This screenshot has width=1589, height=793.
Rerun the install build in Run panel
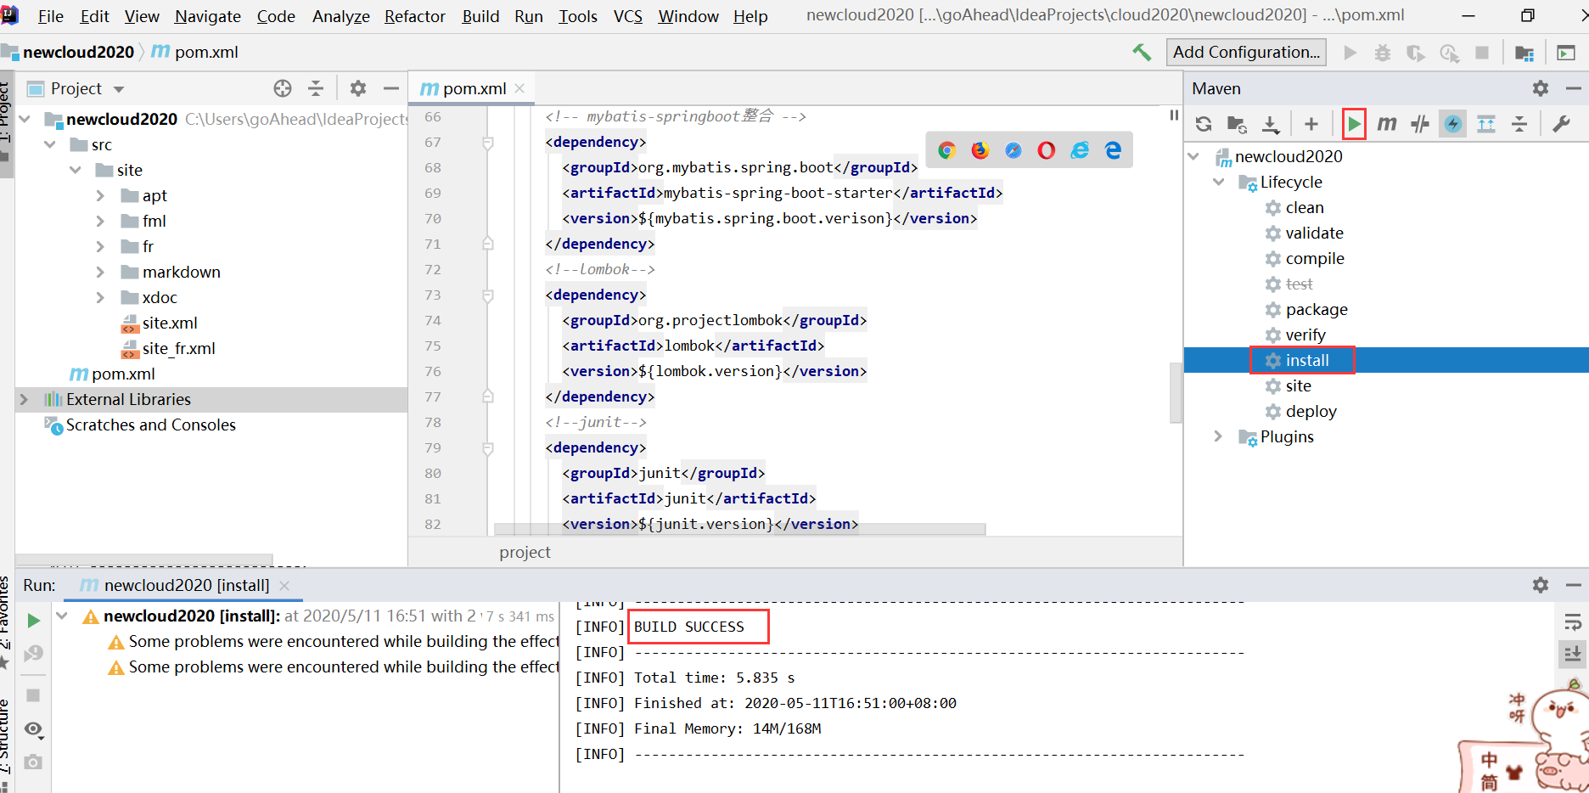tap(33, 621)
